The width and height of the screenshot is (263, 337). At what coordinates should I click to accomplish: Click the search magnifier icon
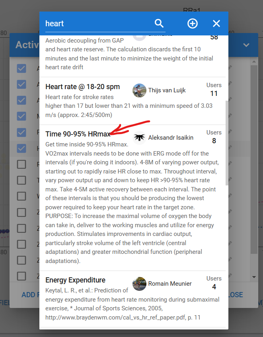[159, 23]
